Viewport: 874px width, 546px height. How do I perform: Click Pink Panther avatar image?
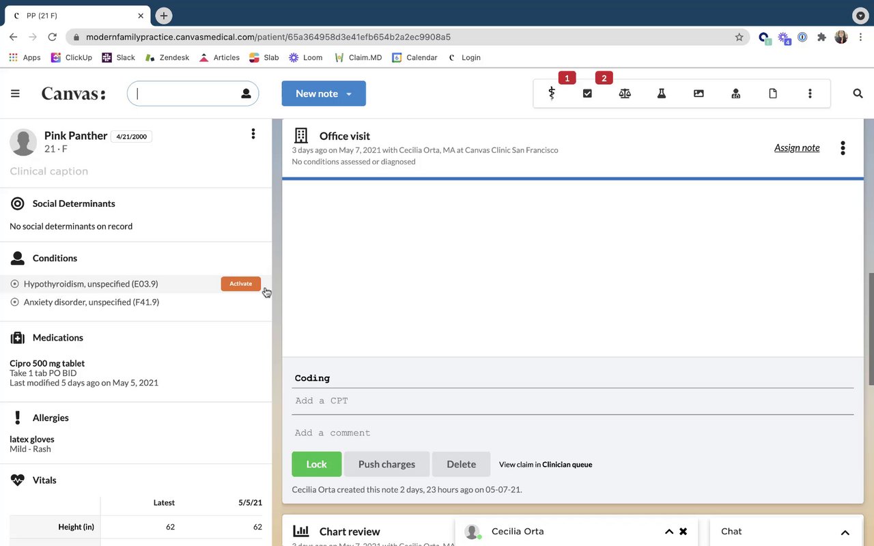point(23,142)
